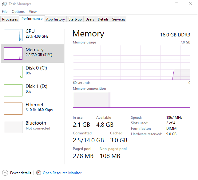Image resolution: width=198 pixels, height=180 pixels.
Task: Switch to the Details tab
Action: 103,19
